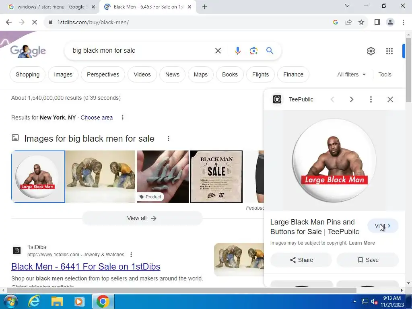412x309 pixels.
Task: Filter results by Images
Action: (x=63, y=74)
